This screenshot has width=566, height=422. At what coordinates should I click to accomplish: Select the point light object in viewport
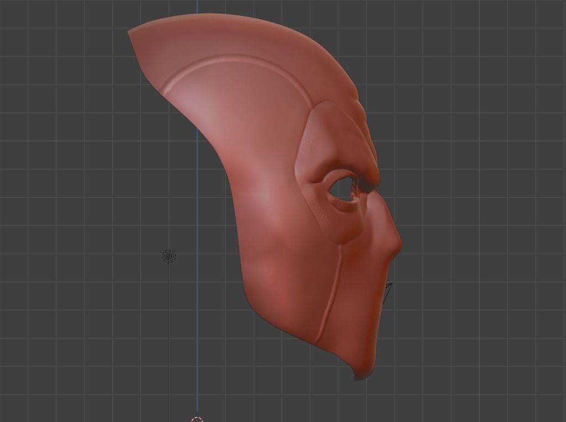[169, 256]
